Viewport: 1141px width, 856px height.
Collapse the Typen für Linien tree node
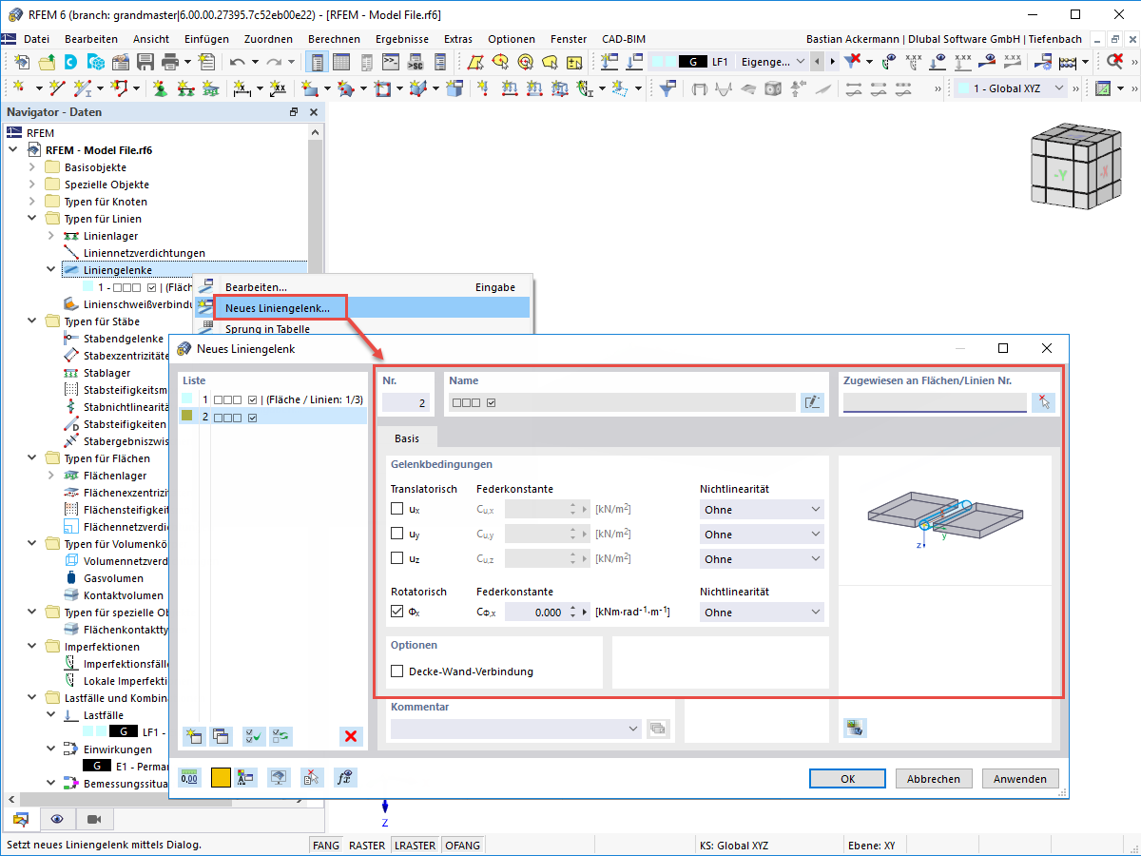31,219
